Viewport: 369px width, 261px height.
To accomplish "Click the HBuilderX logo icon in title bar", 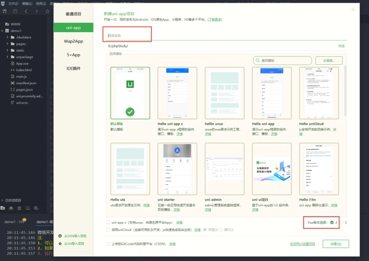I will 3,4.
